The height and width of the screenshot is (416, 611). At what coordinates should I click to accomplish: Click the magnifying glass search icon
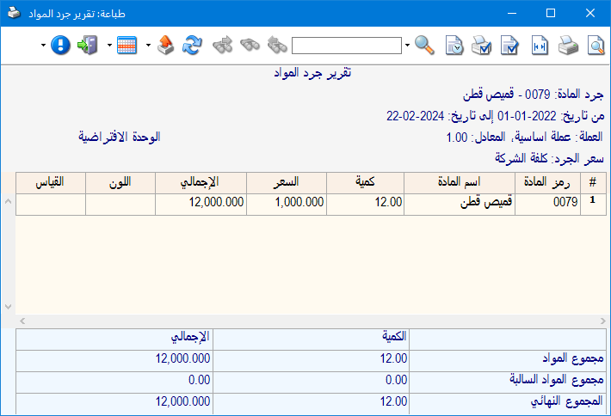tap(424, 46)
